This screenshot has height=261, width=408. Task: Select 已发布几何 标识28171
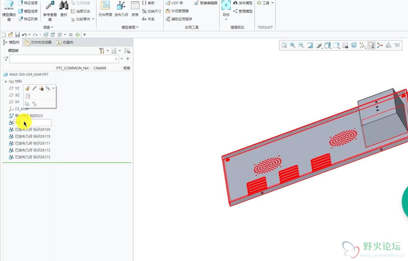pos(30,143)
